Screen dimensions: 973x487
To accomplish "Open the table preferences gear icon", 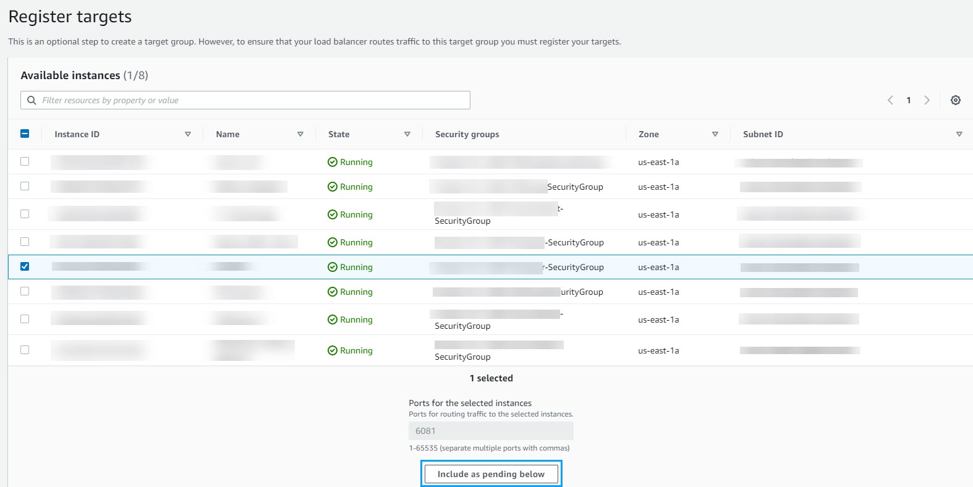I will pyautogui.click(x=955, y=100).
